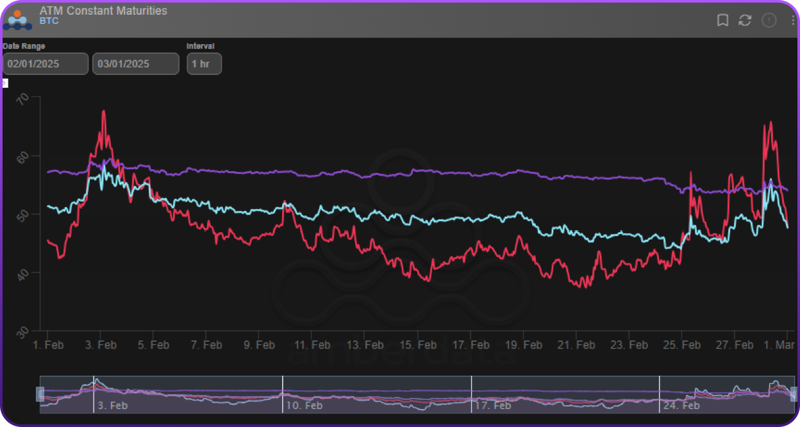The image size is (800, 427).
Task: Click the red line peak near 3. Feb
Action: click(103, 112)
